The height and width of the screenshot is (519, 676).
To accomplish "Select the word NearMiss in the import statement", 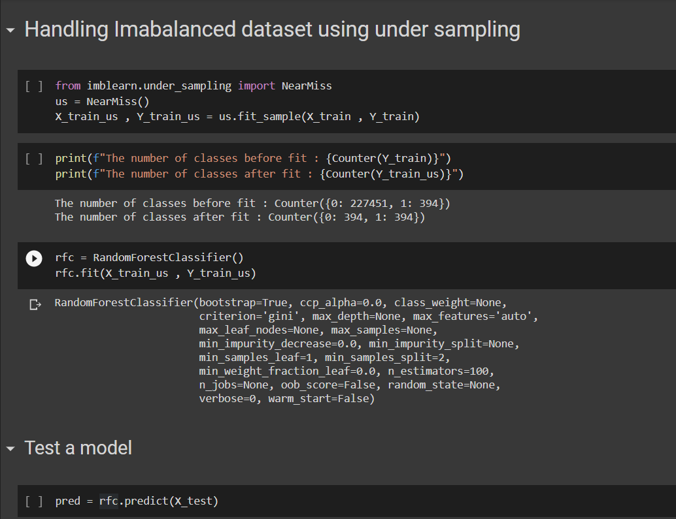I will tap(307, 85).
